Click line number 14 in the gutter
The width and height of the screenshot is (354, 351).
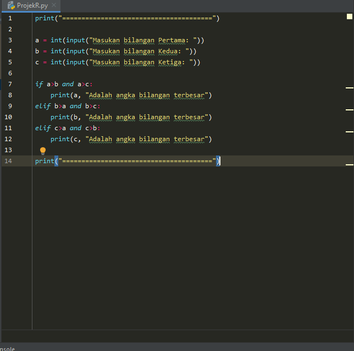pyautogui.click(x=8, y=161)
